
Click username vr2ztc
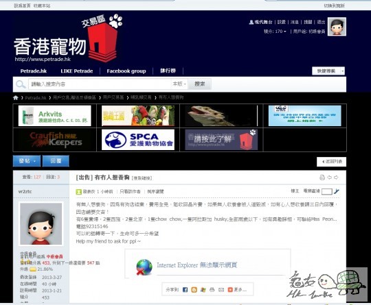pyautogui.click(x=25, y=191)
